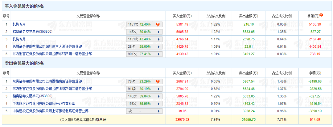Select buy amount 2794.90
The height and width of the screenshot is (127, 333).
(x=182, y=89)
